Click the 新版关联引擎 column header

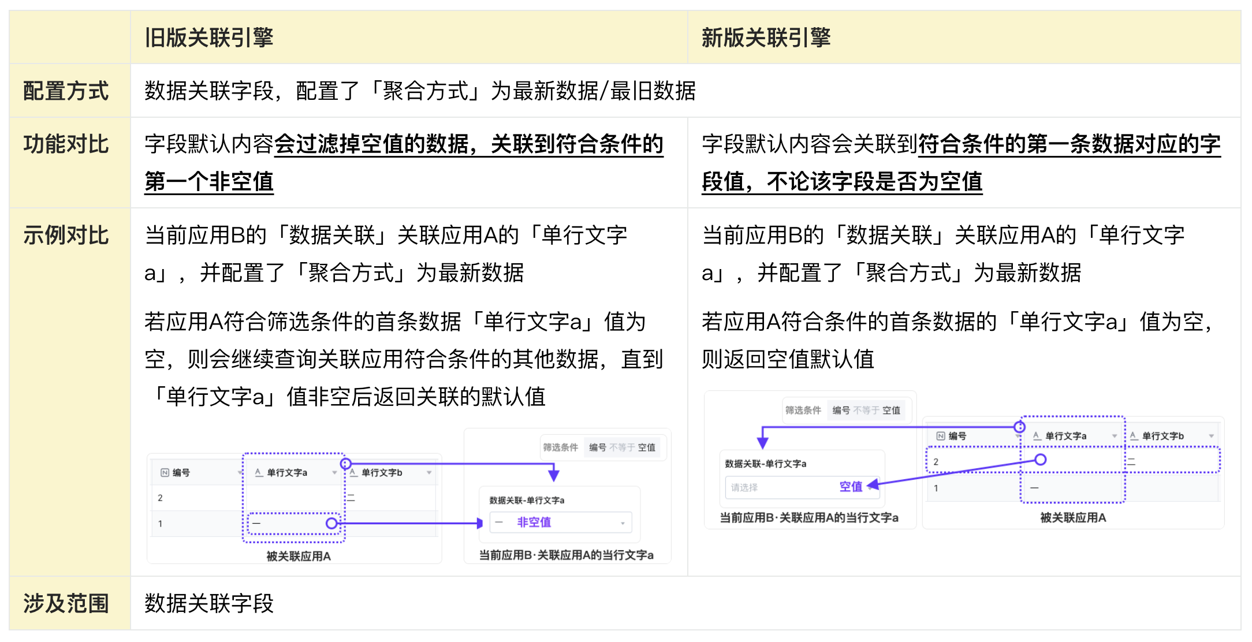point(766,38)
